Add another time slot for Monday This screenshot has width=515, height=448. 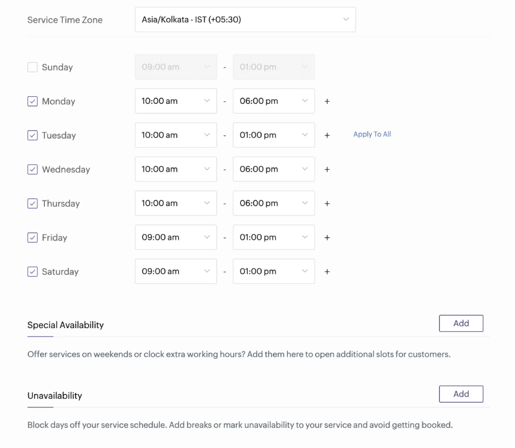tap(327, 101)
